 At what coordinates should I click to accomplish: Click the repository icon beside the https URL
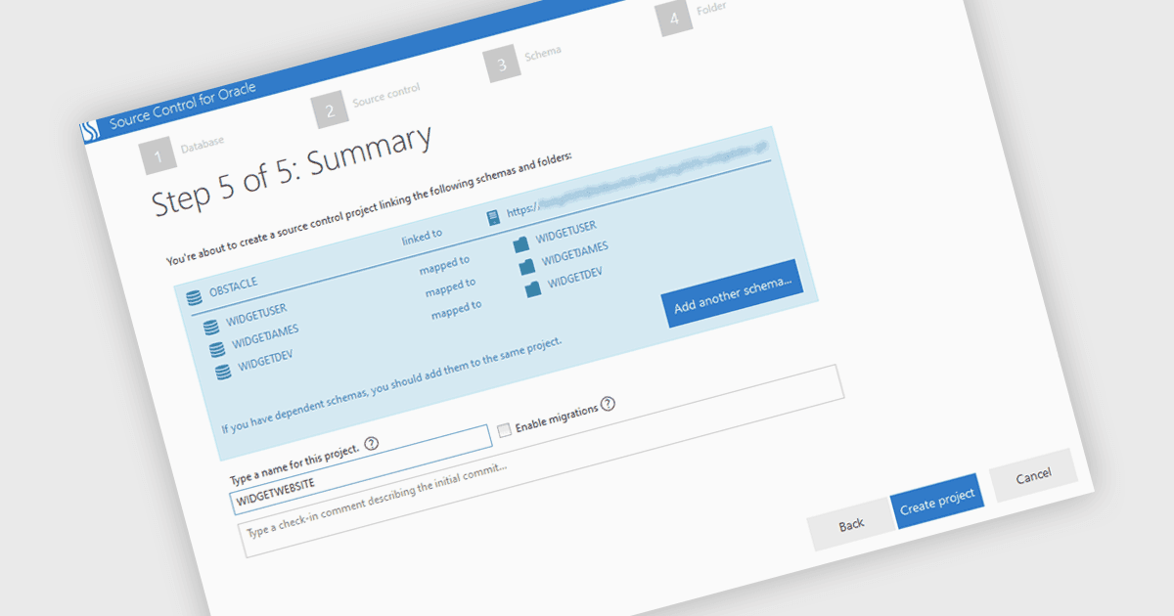click(493, 216)
